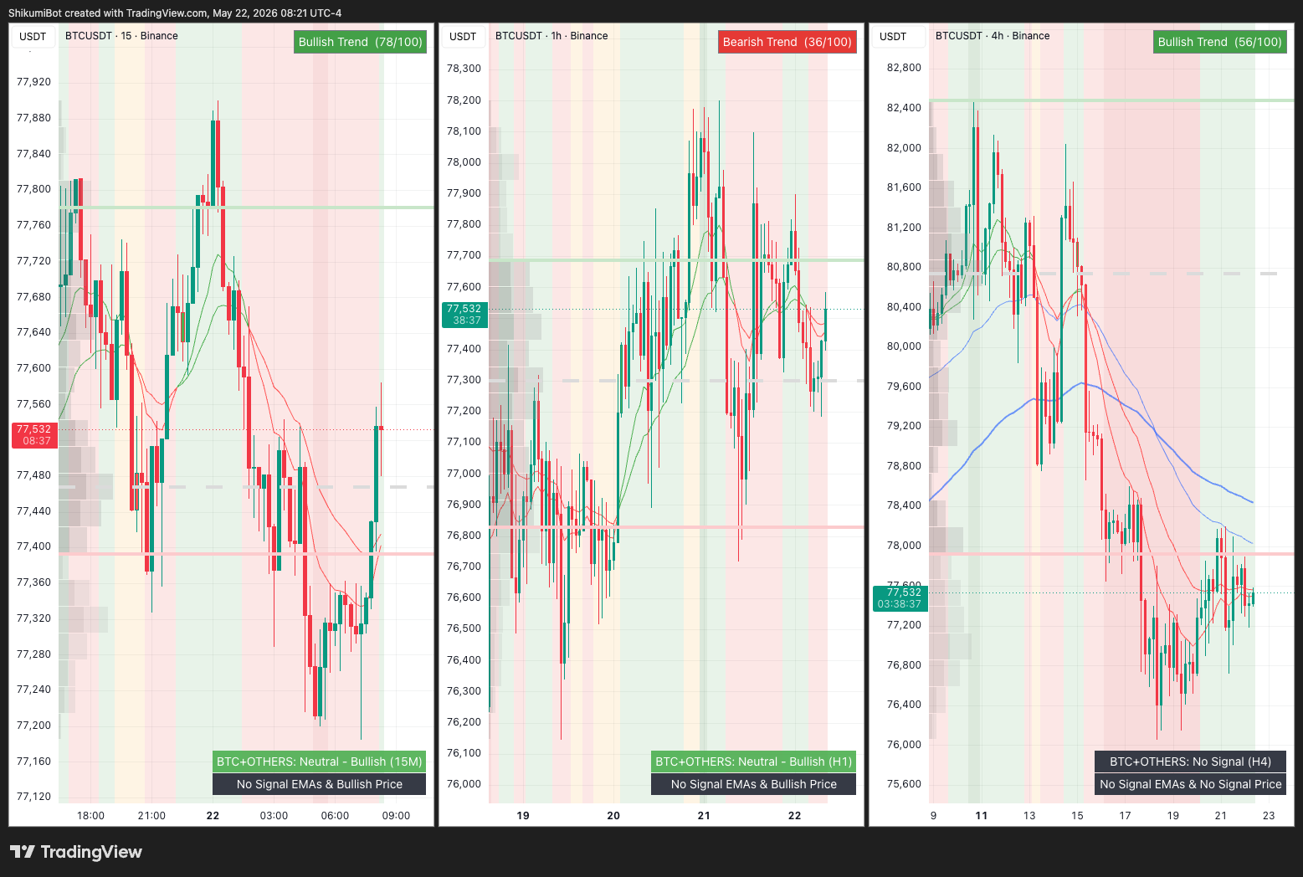The image size is (1303, 877).
Task: Click 'No Signal EMAs & Bullish Price' on 15-minute chart
Action: pyautogui.click(x=320, y=784)
